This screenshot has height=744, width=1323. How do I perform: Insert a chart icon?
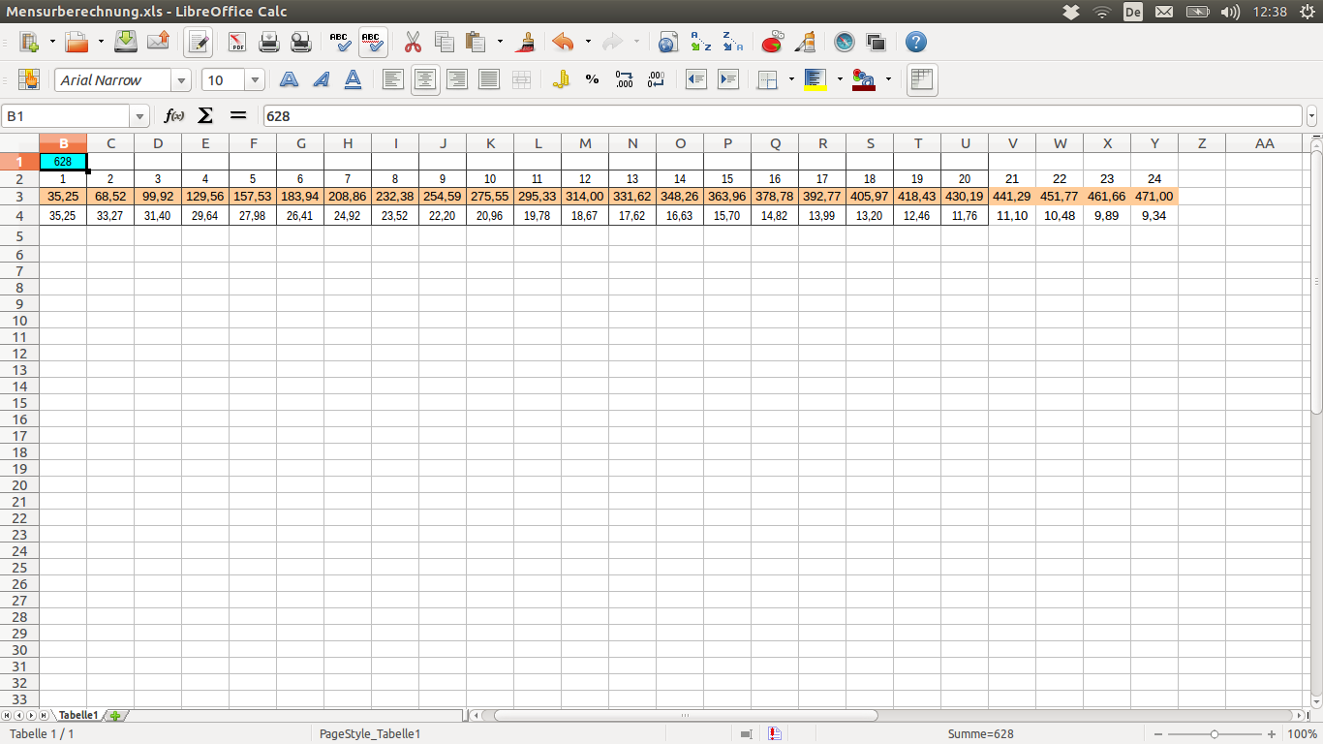click(x=772, y=42)
